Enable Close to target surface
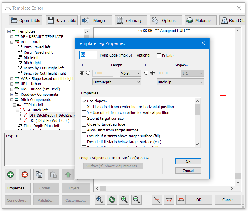This screenshot has height=211, width=248. pyautogui.click(x=84, y=124)
